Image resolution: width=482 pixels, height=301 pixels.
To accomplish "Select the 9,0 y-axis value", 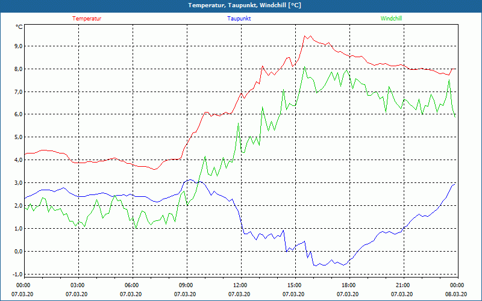I will pos(19,46).
